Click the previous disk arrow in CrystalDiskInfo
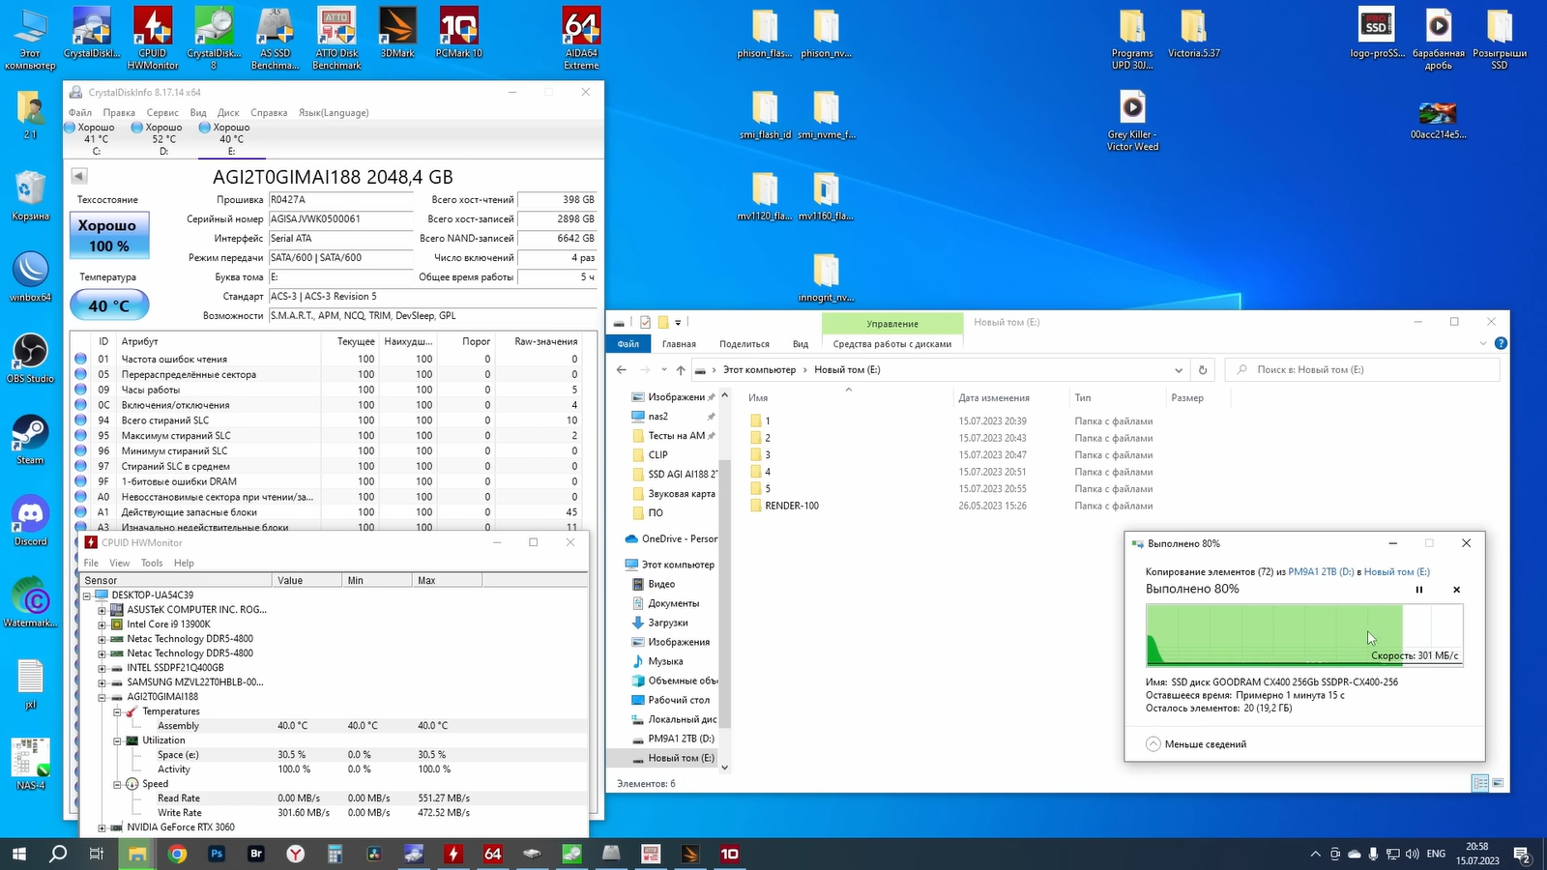The height and width of the screenshot is (870, 1547). tap(79, 176)
